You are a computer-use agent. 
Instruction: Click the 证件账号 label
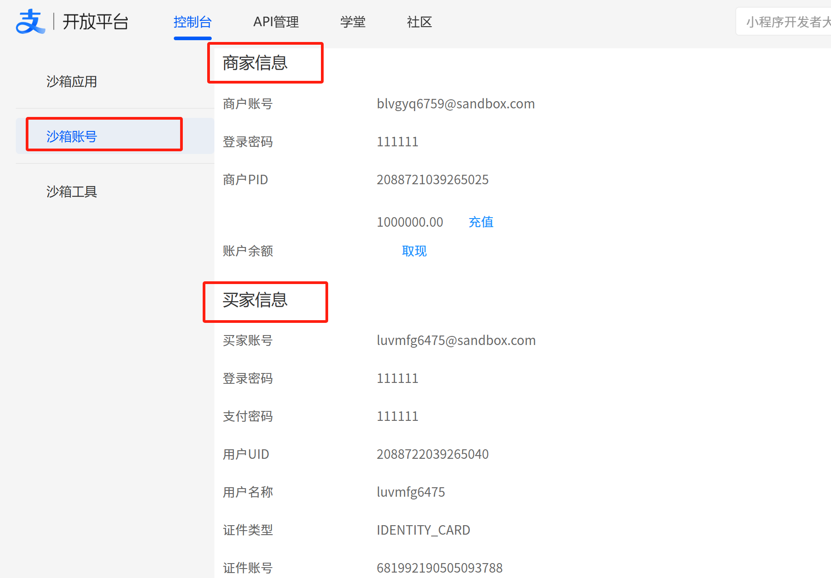pyautogui.click(x=248, y=568)
